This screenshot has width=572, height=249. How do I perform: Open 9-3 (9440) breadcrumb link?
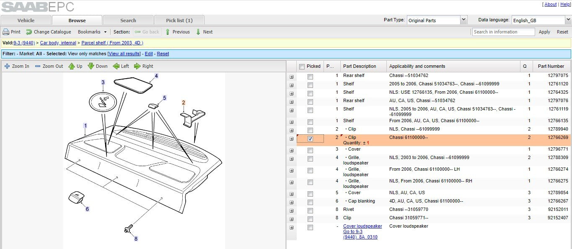[24, 43]
